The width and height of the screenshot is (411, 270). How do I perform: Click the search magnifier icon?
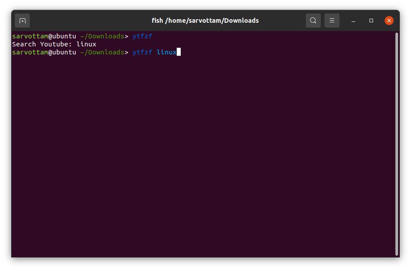[x=313, y=21]
